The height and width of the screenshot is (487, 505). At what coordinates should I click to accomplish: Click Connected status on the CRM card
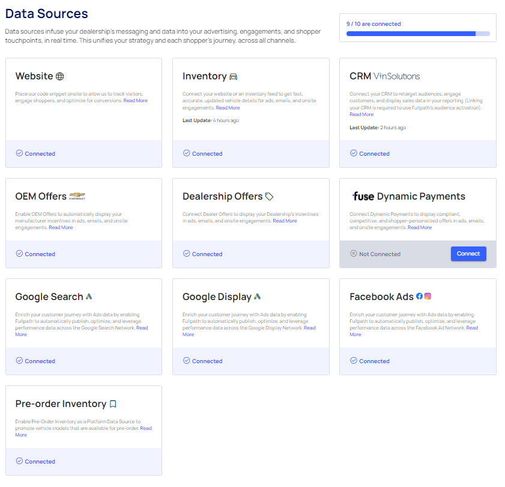(374, 154)
